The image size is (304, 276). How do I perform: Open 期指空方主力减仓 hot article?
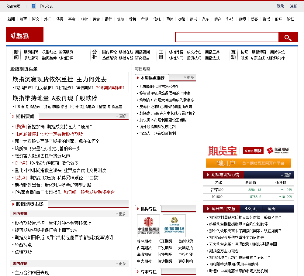click(x=224, y=251)
